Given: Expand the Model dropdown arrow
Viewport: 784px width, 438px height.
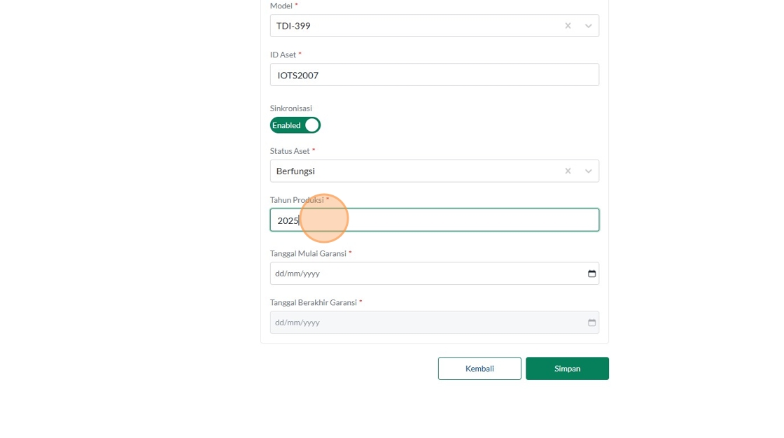Looking at the screenshot, I should (588, 26).
